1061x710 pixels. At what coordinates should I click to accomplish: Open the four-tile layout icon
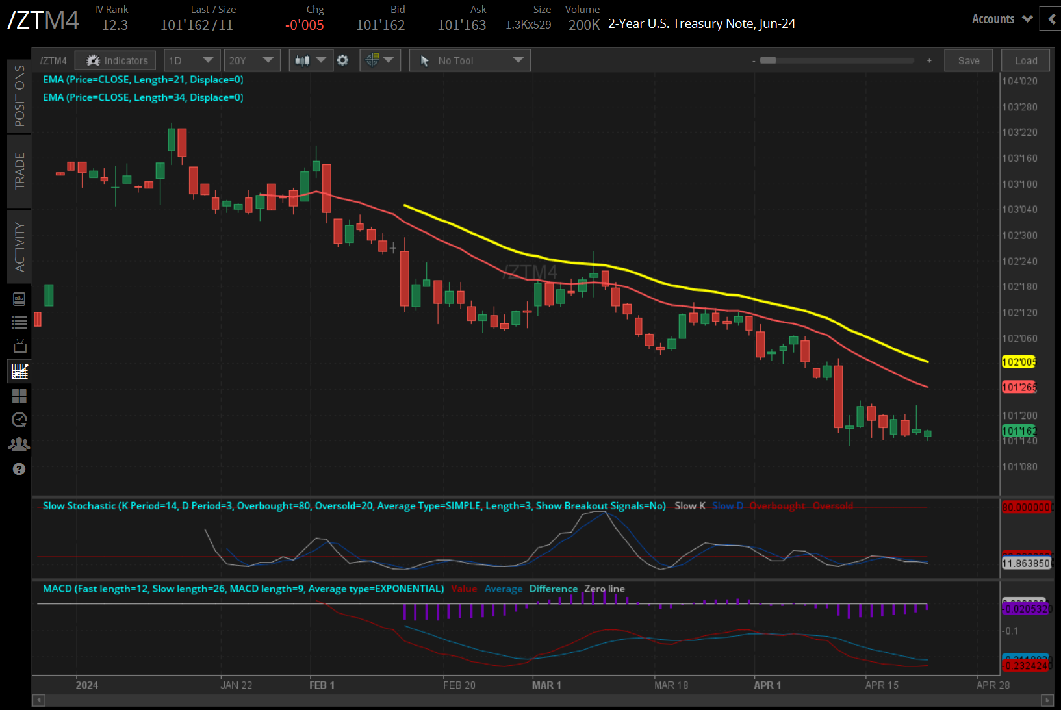coord(19,396)
